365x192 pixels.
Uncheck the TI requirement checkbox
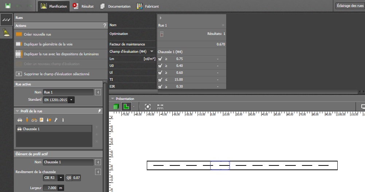pyautogui.click(x=160, y=80)
